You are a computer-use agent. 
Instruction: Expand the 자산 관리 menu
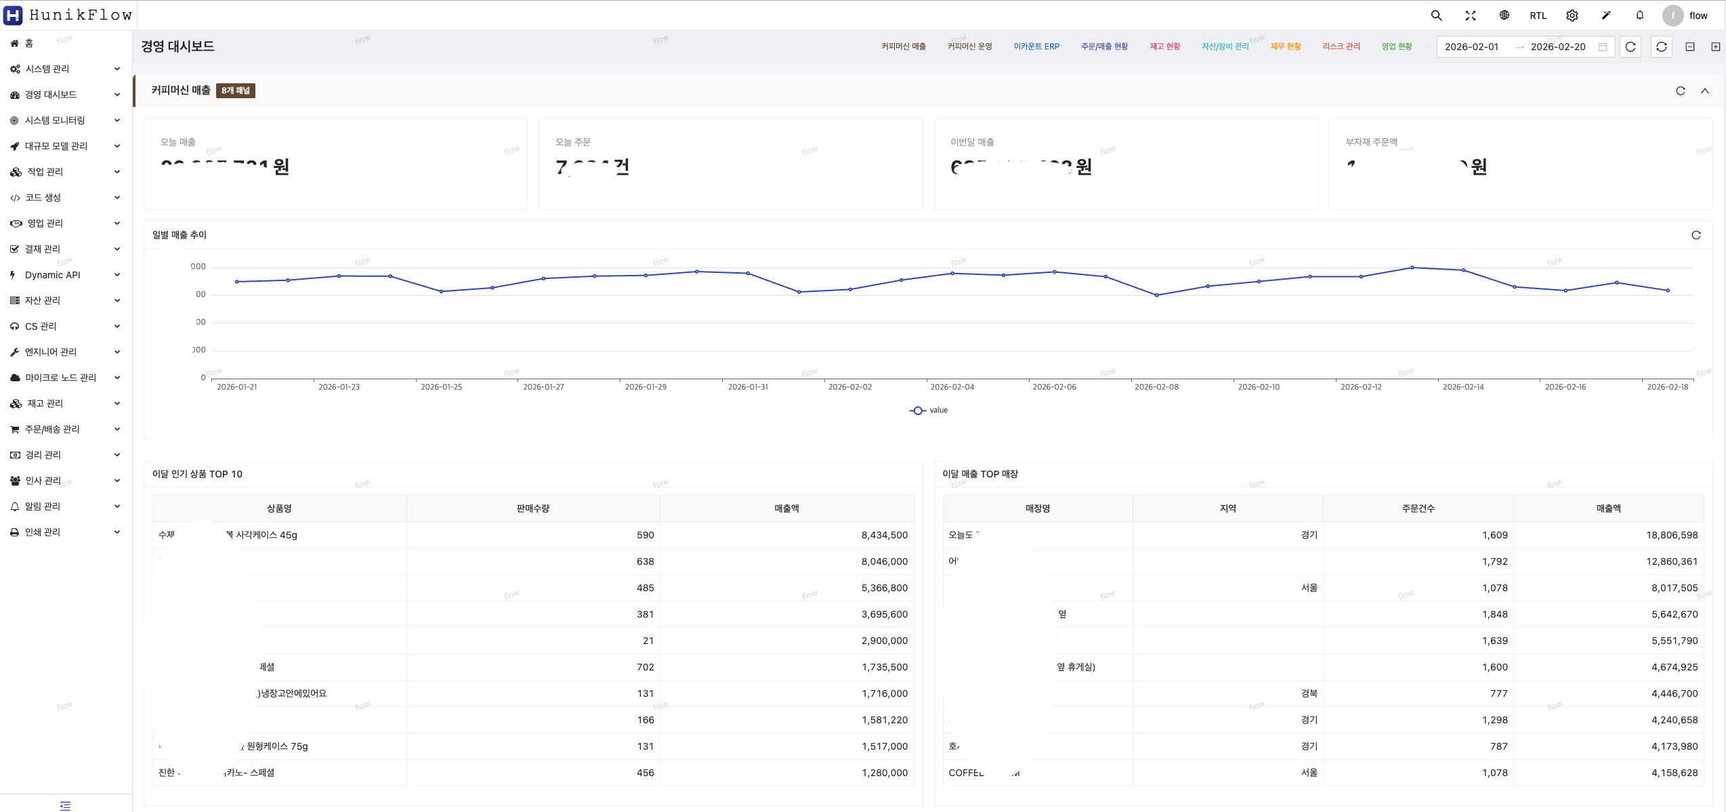tap(66, 301)
